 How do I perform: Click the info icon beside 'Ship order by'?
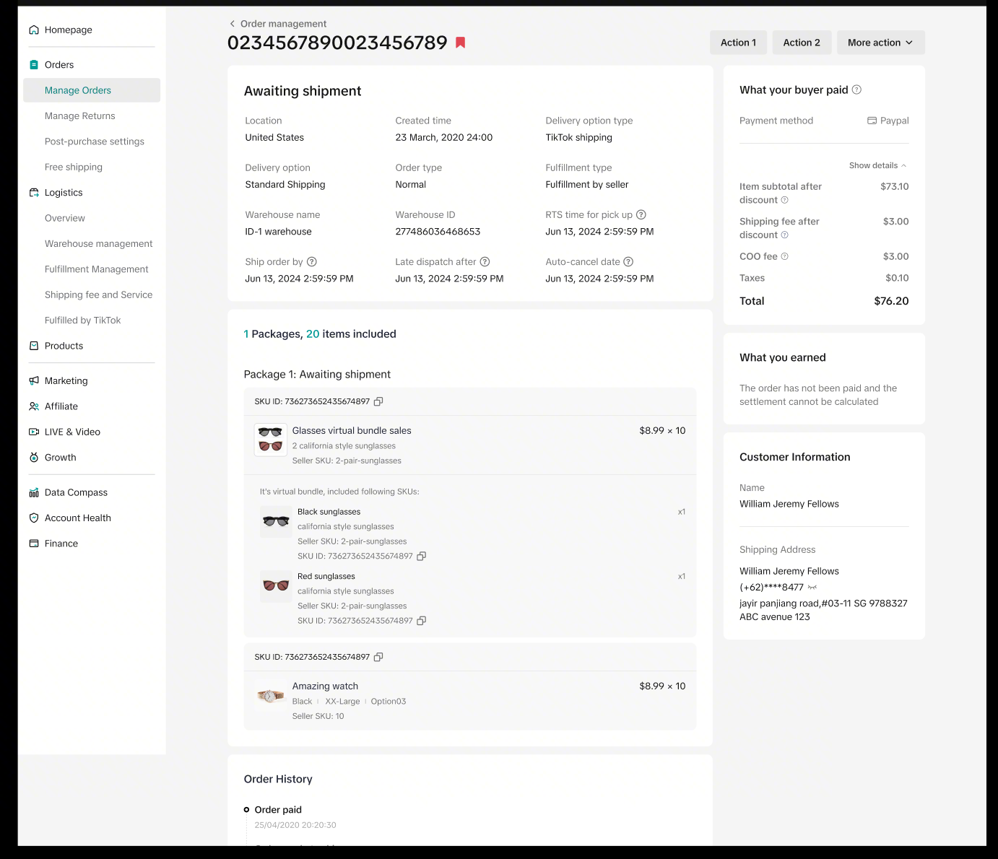[x=312, y=262]
